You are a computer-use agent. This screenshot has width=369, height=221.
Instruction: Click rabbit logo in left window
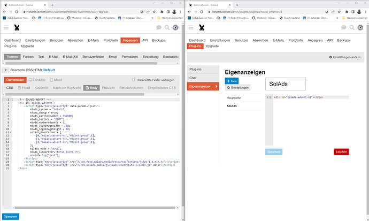click(x=17, y=27)
